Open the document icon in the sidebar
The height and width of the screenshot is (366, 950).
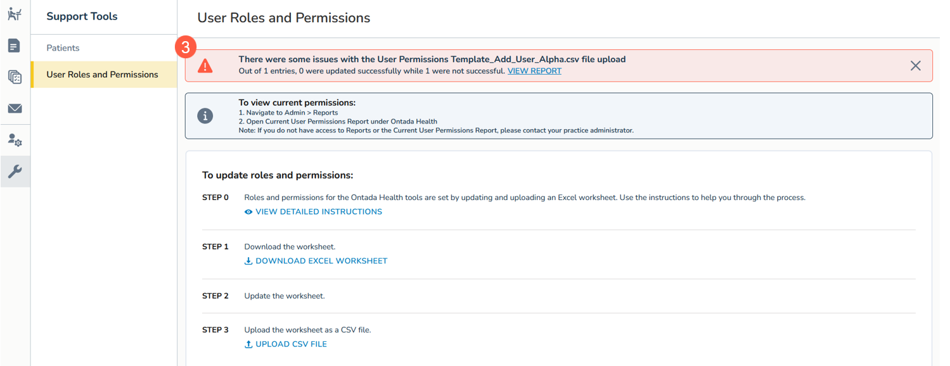(15, 46)
